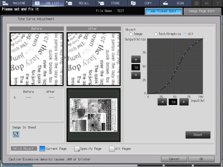Click the SCAN scanner icon
This screenshot has width=223, height=167.
click(166, 3)
